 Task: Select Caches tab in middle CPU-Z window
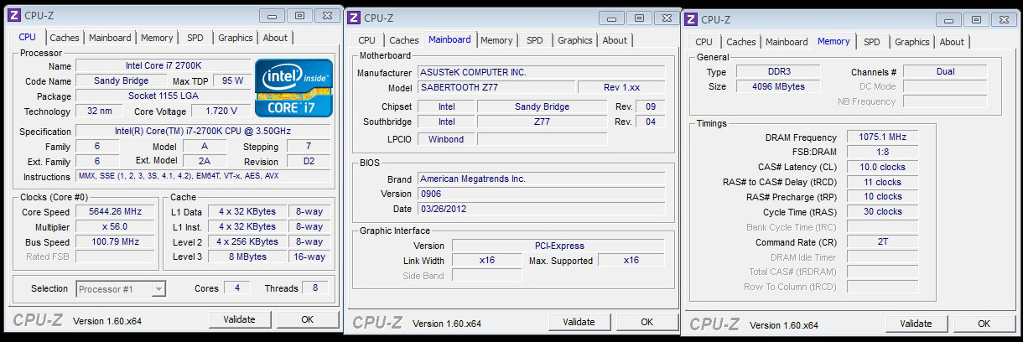point(404,40)
